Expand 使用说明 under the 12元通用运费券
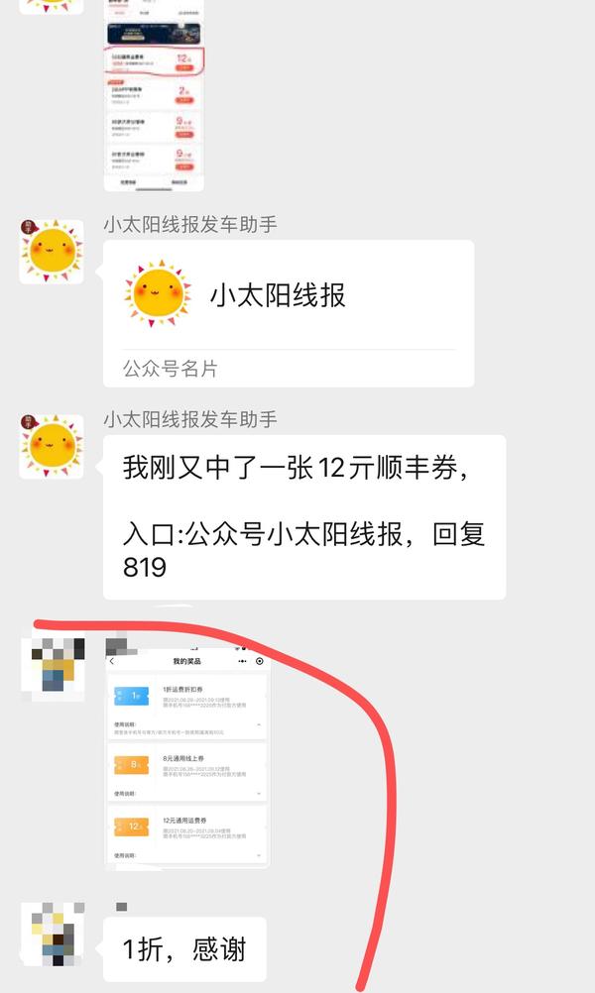The height and width of the screenshot is (993, 595). 259,855
